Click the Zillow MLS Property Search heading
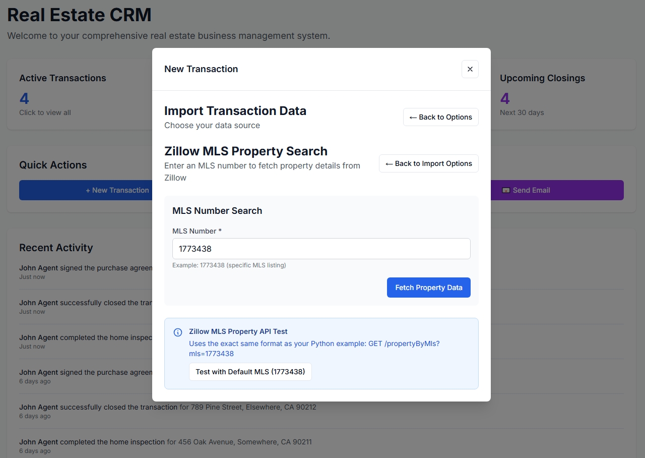The height and width of the screenshot is (458, 645). (246, 151)
